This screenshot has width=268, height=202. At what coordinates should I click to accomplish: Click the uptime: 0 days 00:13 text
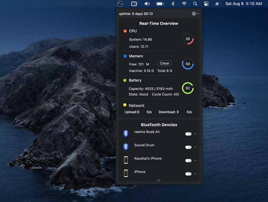[136, 14]
